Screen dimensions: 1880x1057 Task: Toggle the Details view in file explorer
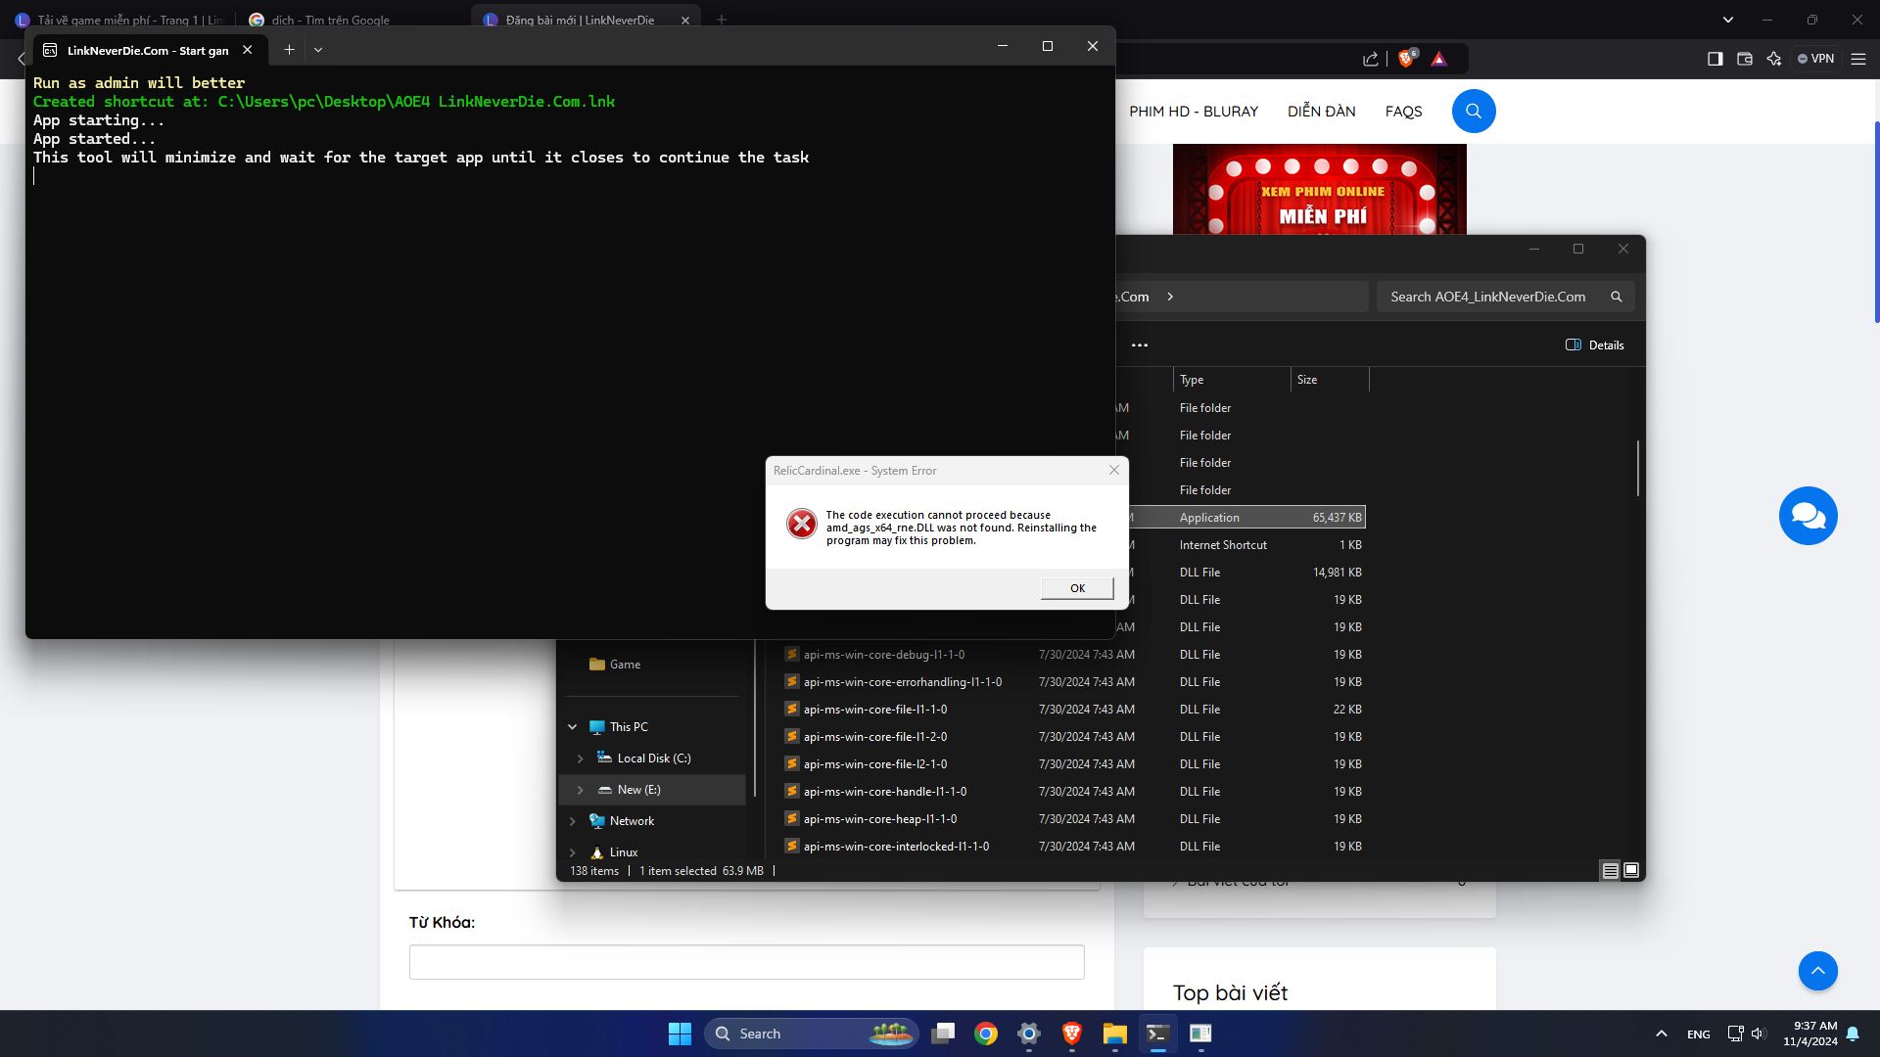coord(1610,870)
